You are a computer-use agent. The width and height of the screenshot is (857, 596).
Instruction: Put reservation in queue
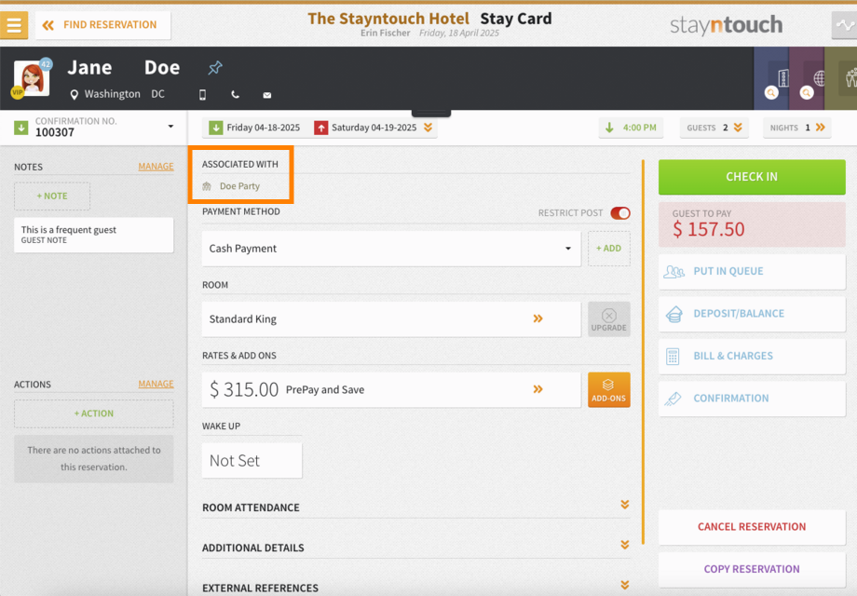[752, 272]
